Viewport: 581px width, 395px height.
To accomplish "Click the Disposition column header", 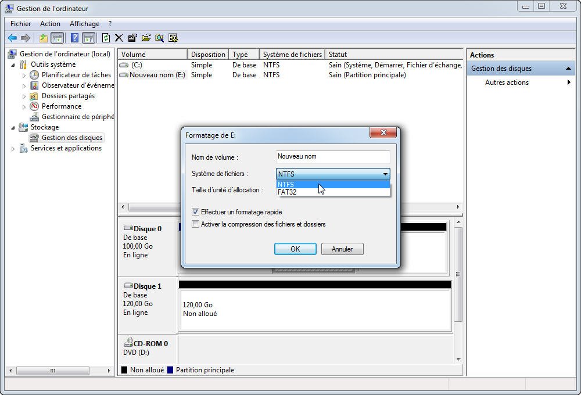I will (x=208, y=55).
